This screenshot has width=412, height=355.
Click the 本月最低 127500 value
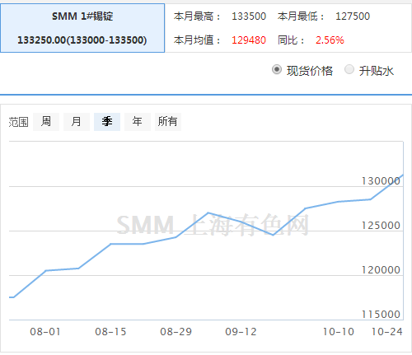coord(353,16)
